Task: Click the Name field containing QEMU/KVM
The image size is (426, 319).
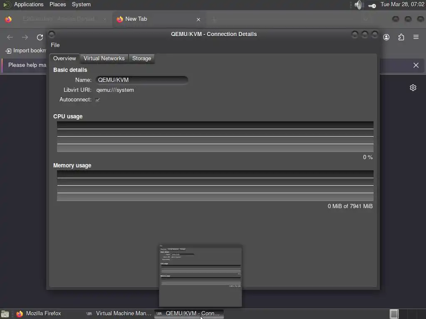Action: coord(142,80)
